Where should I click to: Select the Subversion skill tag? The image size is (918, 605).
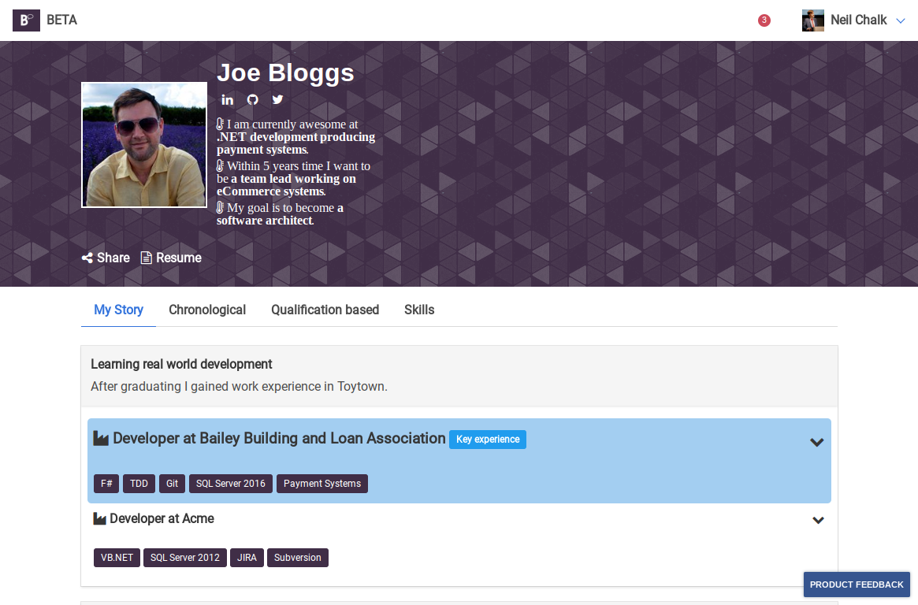point(297,558)
